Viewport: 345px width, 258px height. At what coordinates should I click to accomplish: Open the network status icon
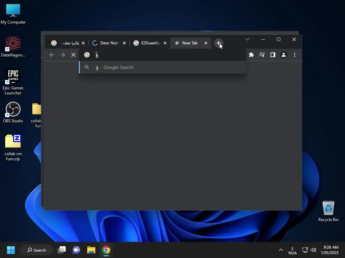coord(305,250)
